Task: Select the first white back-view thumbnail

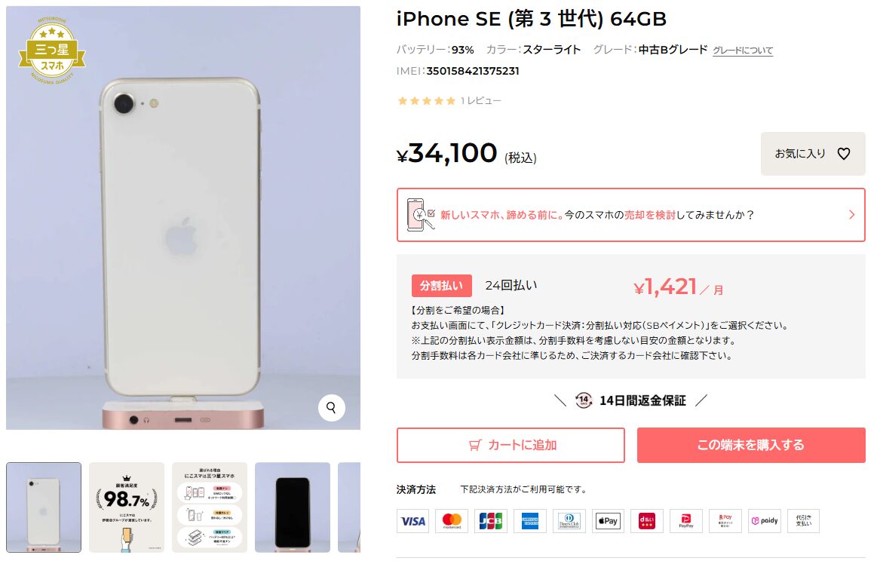Action: (x=44, y=507)
